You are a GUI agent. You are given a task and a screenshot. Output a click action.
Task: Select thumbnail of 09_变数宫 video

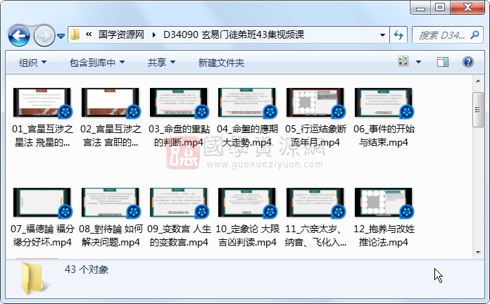[x=179, y=203]
